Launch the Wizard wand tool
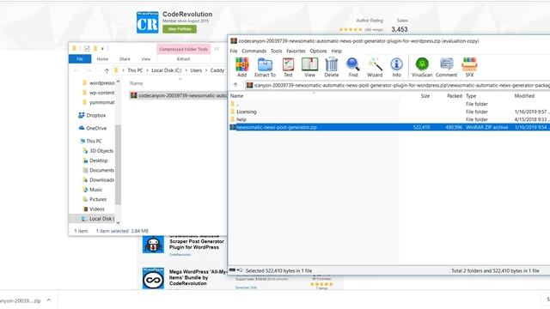 (375, 67)
